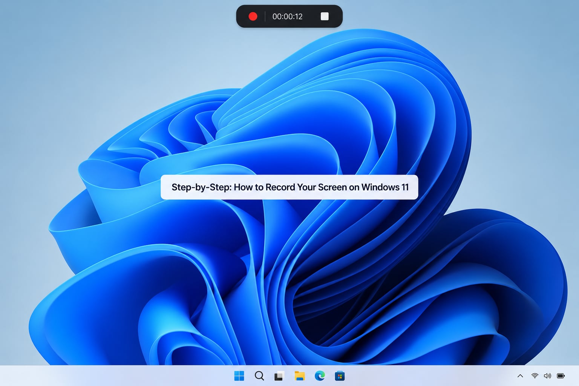
Task: Stop the recording with the white square
Action: [x=325, y=16]
